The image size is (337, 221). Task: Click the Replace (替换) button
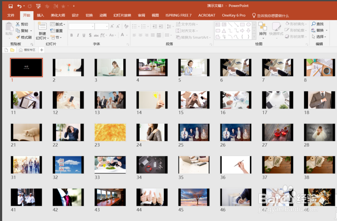(319, 30)
